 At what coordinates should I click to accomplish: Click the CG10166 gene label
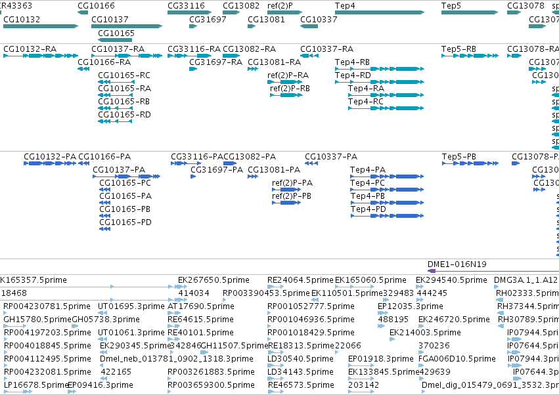96,6
